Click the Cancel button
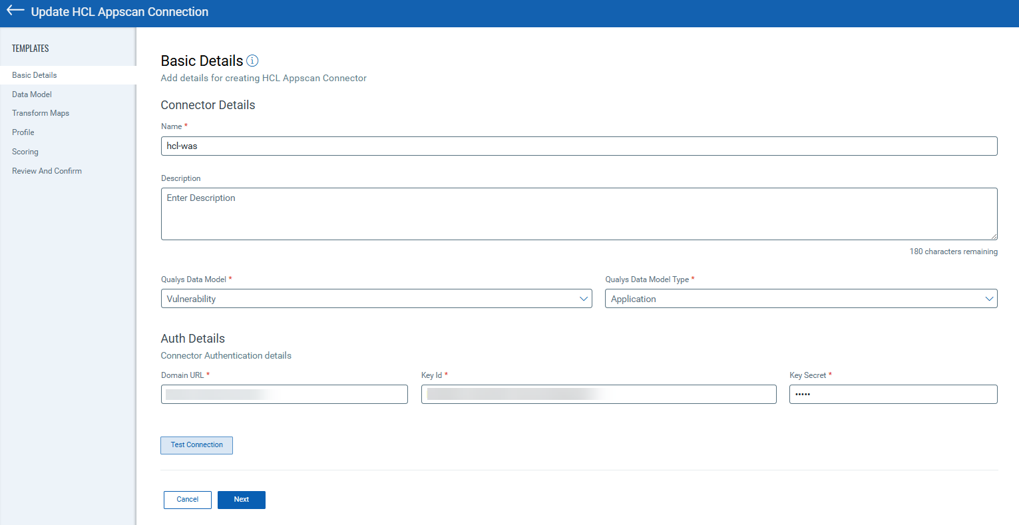 click(188, 500)
